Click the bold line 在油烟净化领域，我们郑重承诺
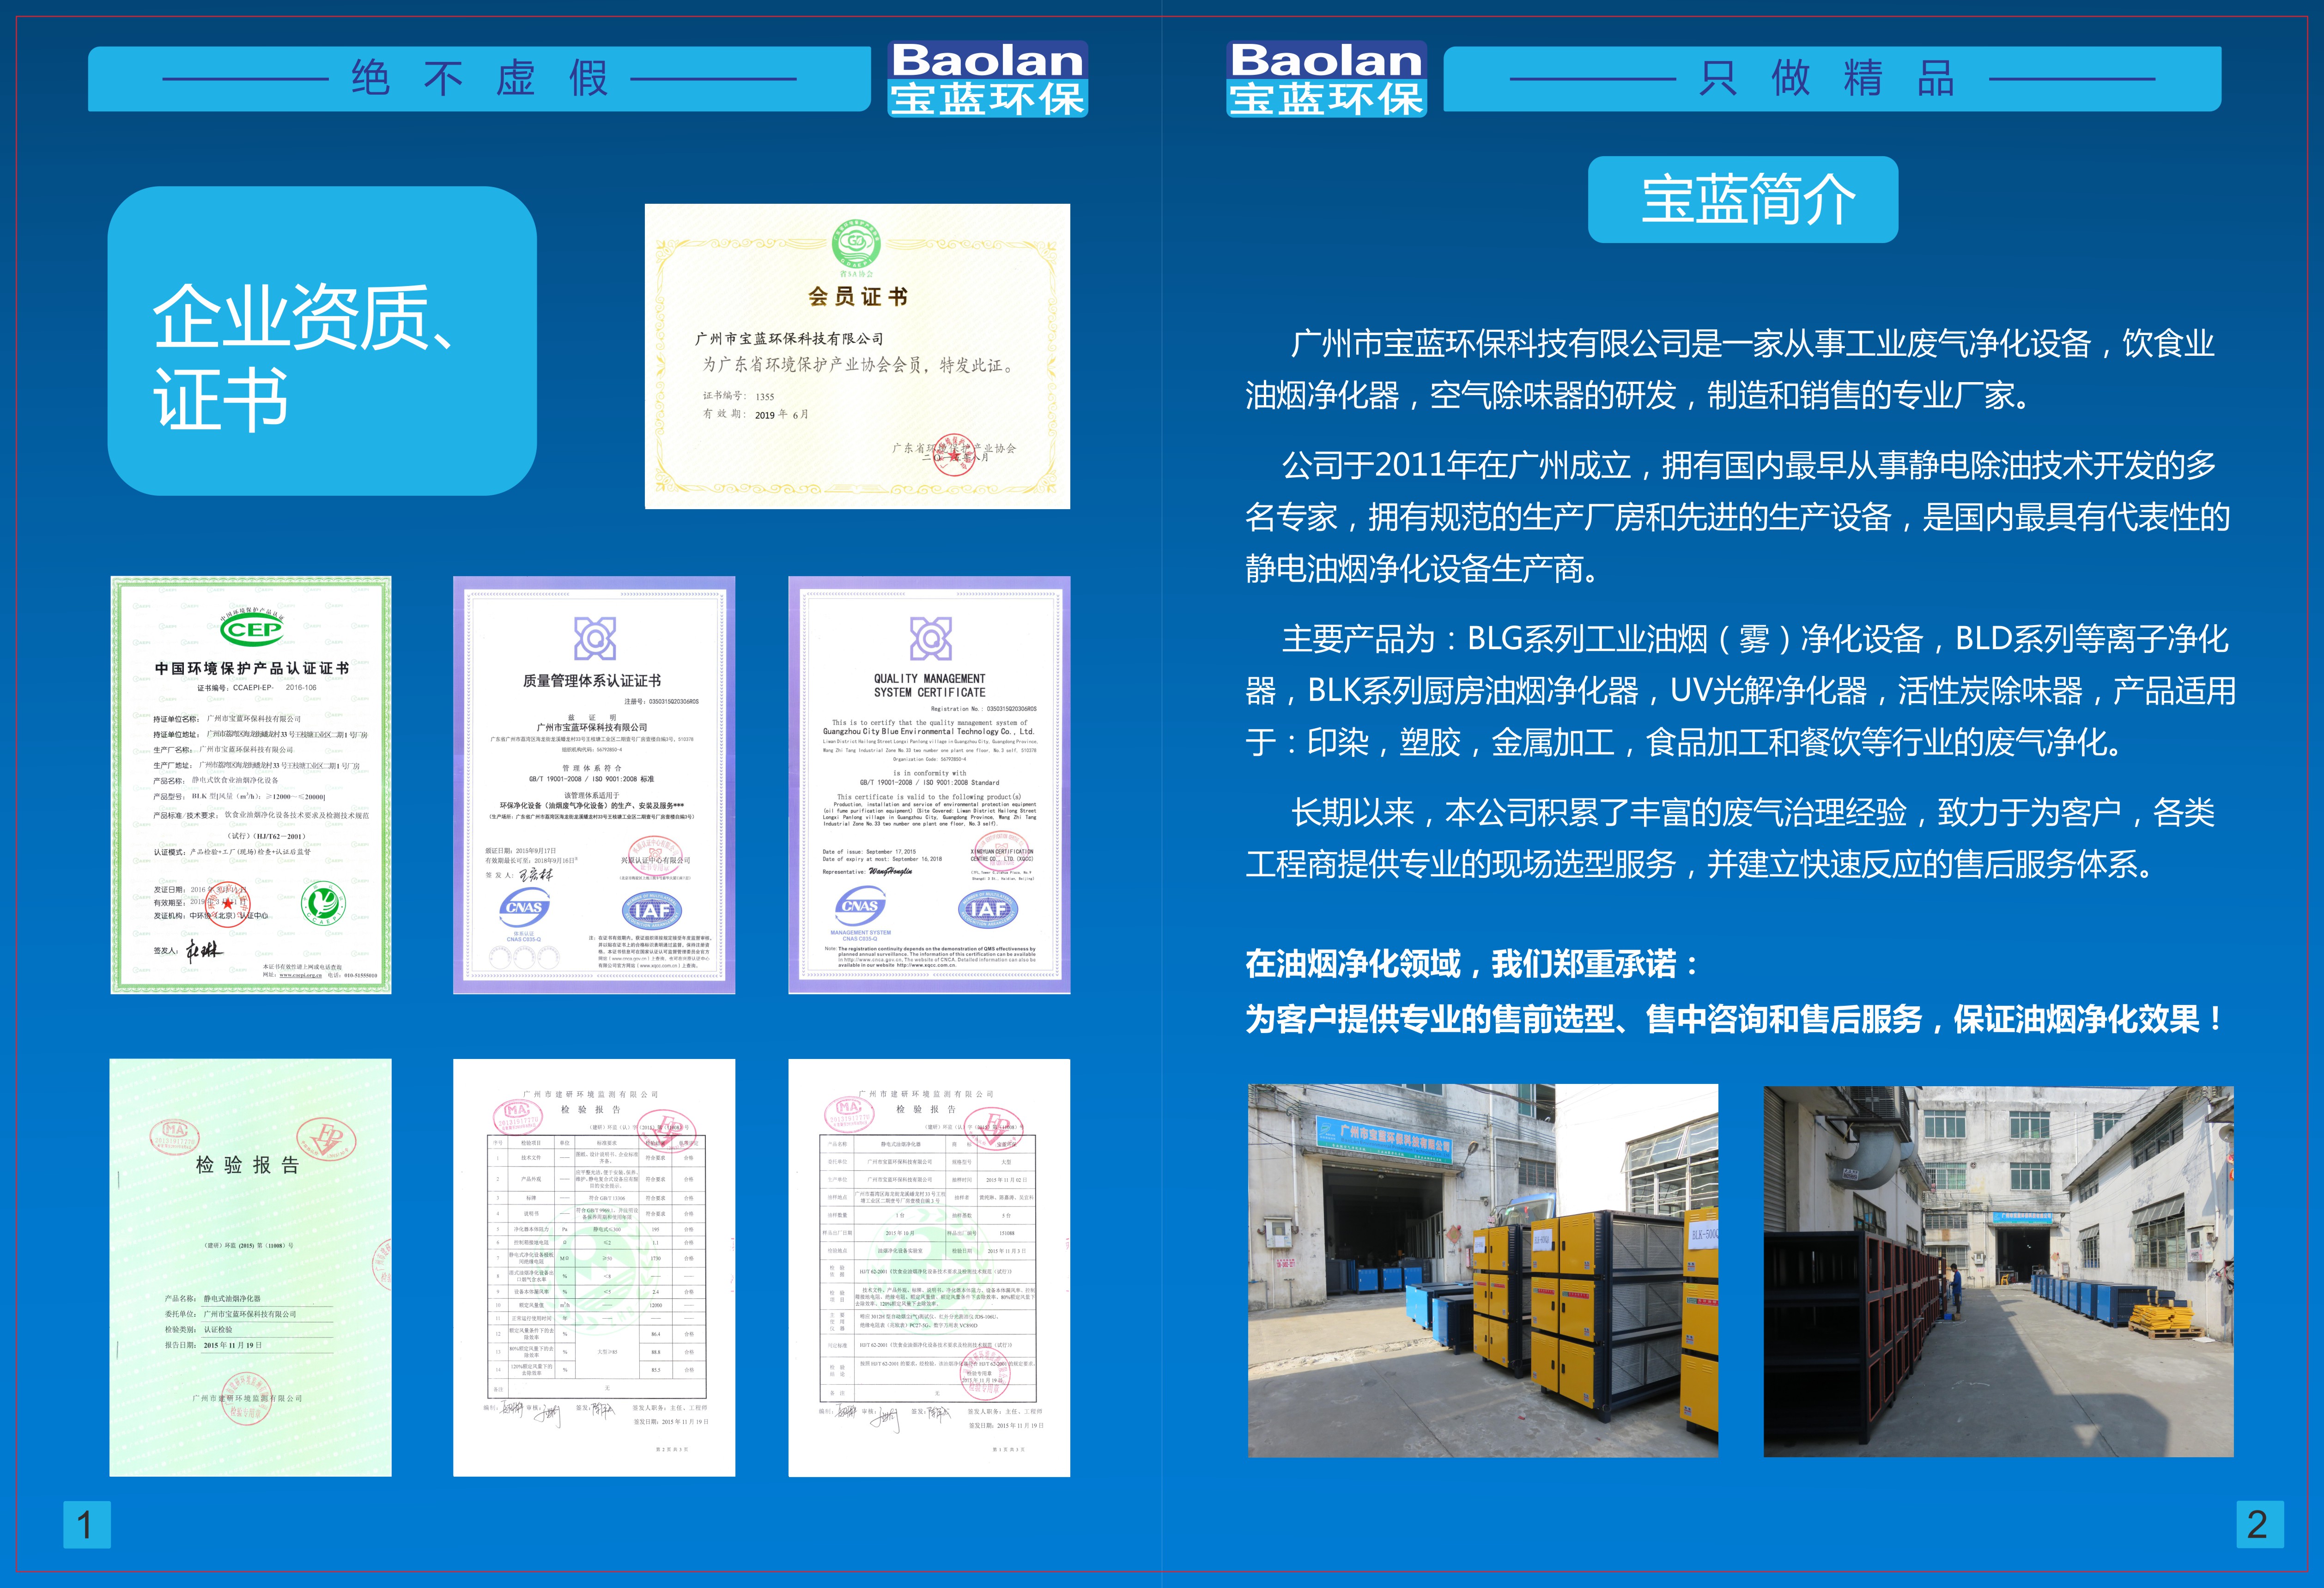The image size is (2324, 1588). (x=1472, y=964)
